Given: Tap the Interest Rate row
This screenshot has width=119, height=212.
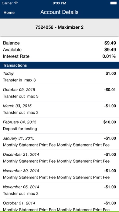Looking at the screenshot, I should coord(59,56).
